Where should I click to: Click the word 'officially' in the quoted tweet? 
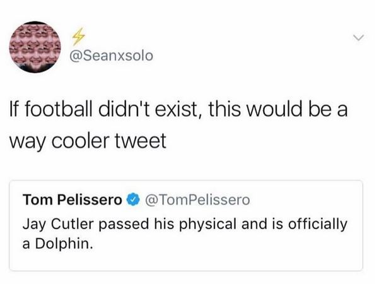312,223
